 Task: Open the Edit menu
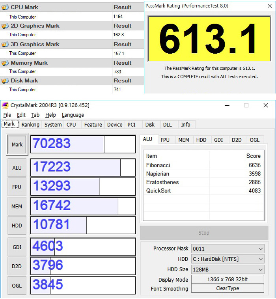pyautogui.click(x=21, y=115)
